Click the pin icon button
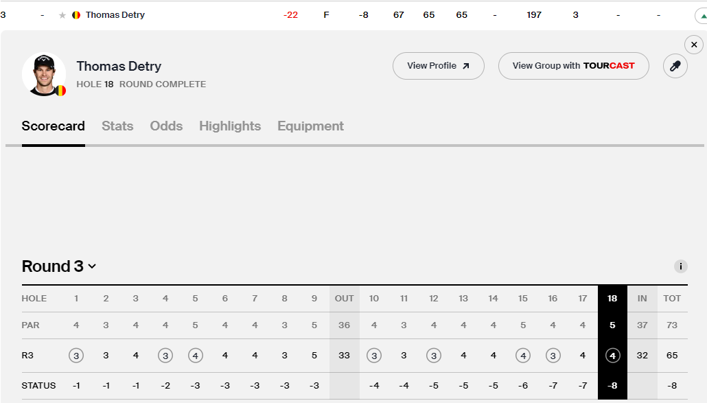Image resolution: width=707 pixels, height=403 pixels. click(x=675, y=66)
